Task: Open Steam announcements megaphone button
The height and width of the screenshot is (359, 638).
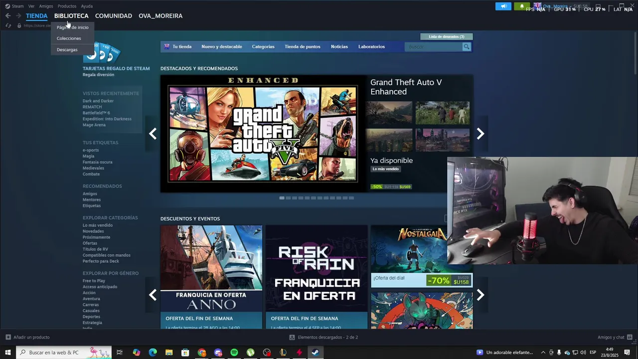Action: [503, 6]
